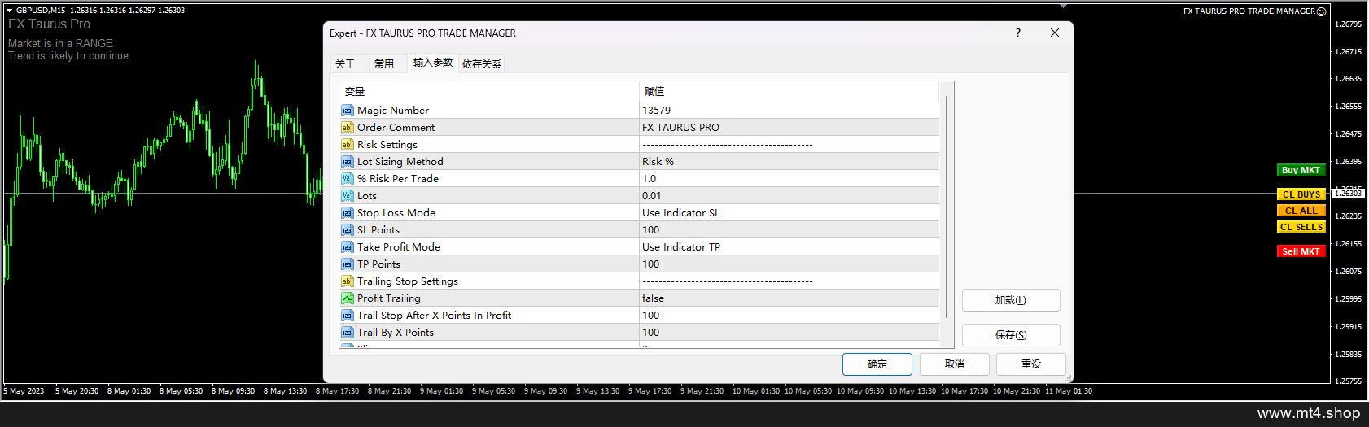Select the 输入参数 tab
The image size is (1369, 427).
coord(432,63)
